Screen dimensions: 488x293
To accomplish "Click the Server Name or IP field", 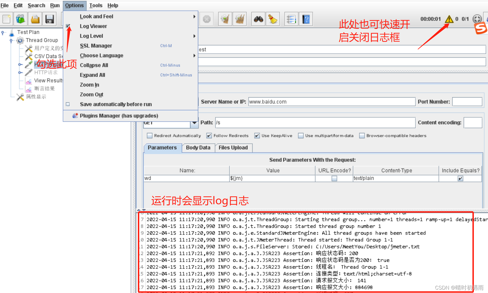I will [x=332, y=102].
